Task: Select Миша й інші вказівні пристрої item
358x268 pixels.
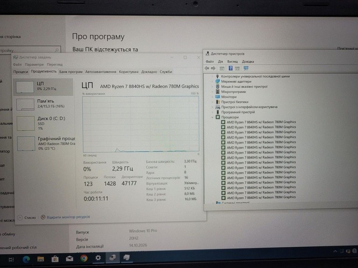Action: pos(244,87)
